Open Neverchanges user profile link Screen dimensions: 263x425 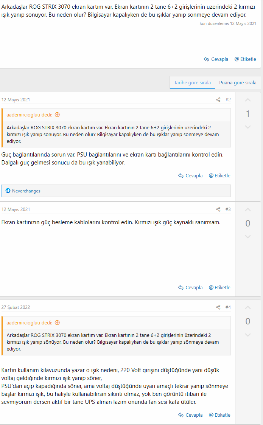point(26,191)
